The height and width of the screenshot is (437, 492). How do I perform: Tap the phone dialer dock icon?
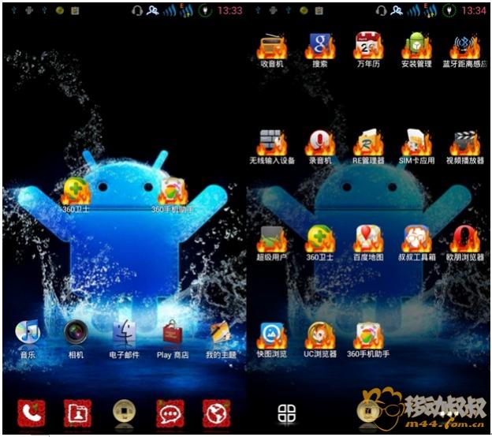(32, 413)
